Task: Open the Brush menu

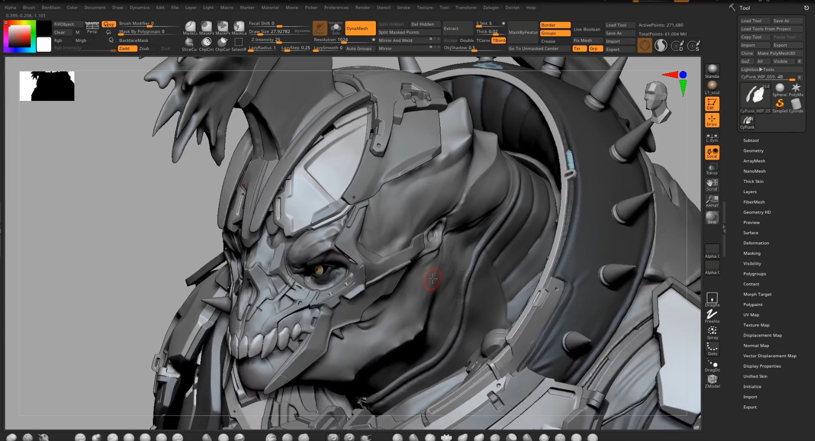Action: point(29,7)
